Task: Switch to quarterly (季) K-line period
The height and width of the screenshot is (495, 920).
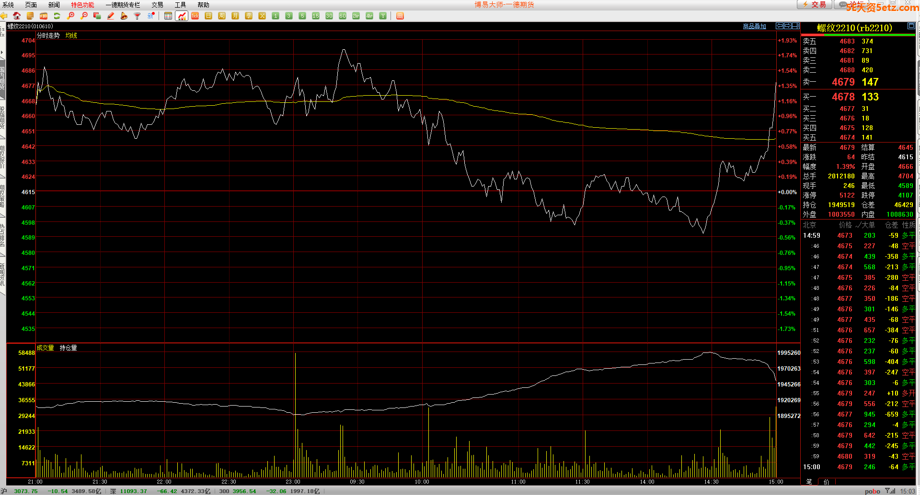Action: [249, 16]
